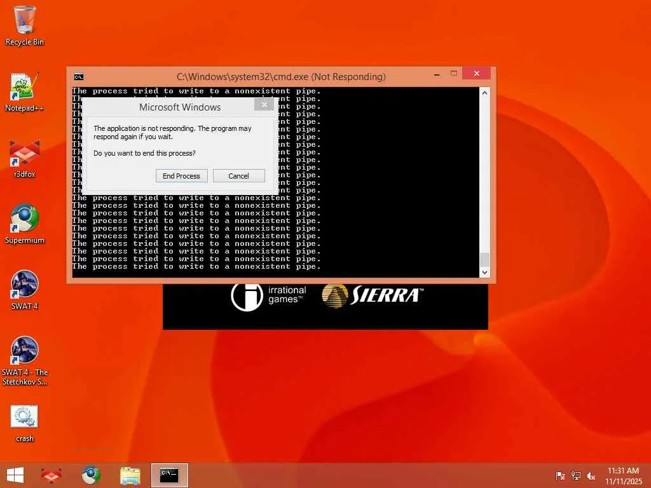
Task: Click the last 'nonexistent pipe' console line
Action: [x=196, y=266]
